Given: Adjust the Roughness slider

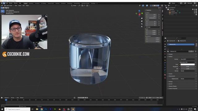Looking at the screenshot, I should 187,67.
